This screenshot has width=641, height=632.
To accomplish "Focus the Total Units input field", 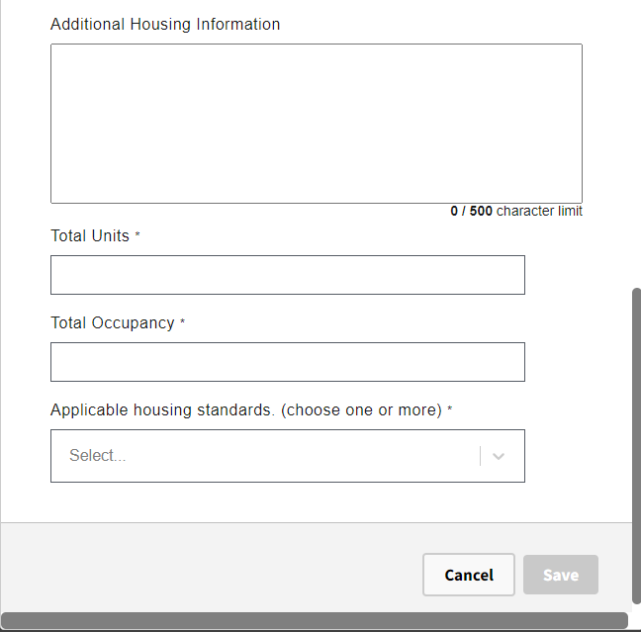I will pyautogui.click(x=287, y=275).
